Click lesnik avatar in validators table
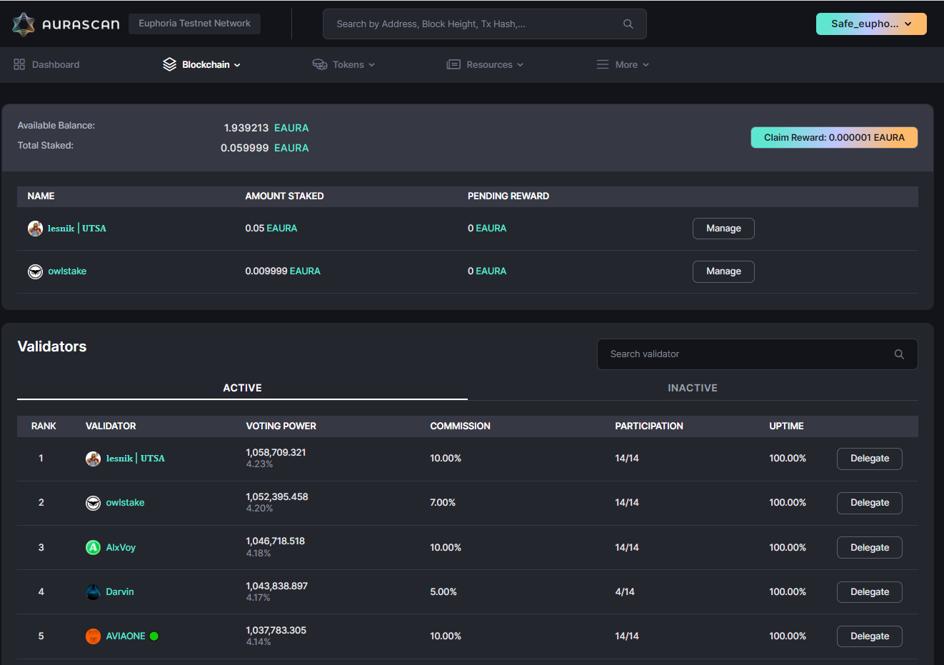The width and height of the screenshot is (944, 665). click(93, 459)
